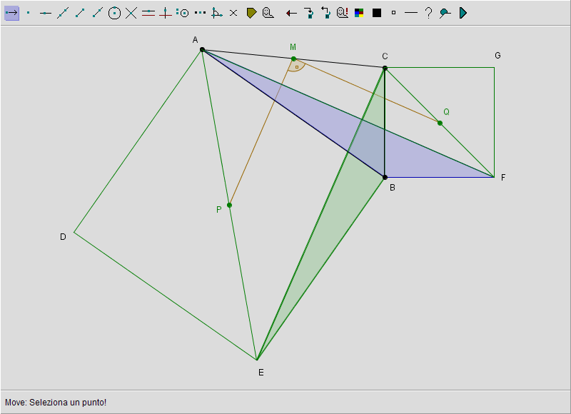Select point B in the construction
Viewport: 571px width, 414px height.
click(385, 177)
